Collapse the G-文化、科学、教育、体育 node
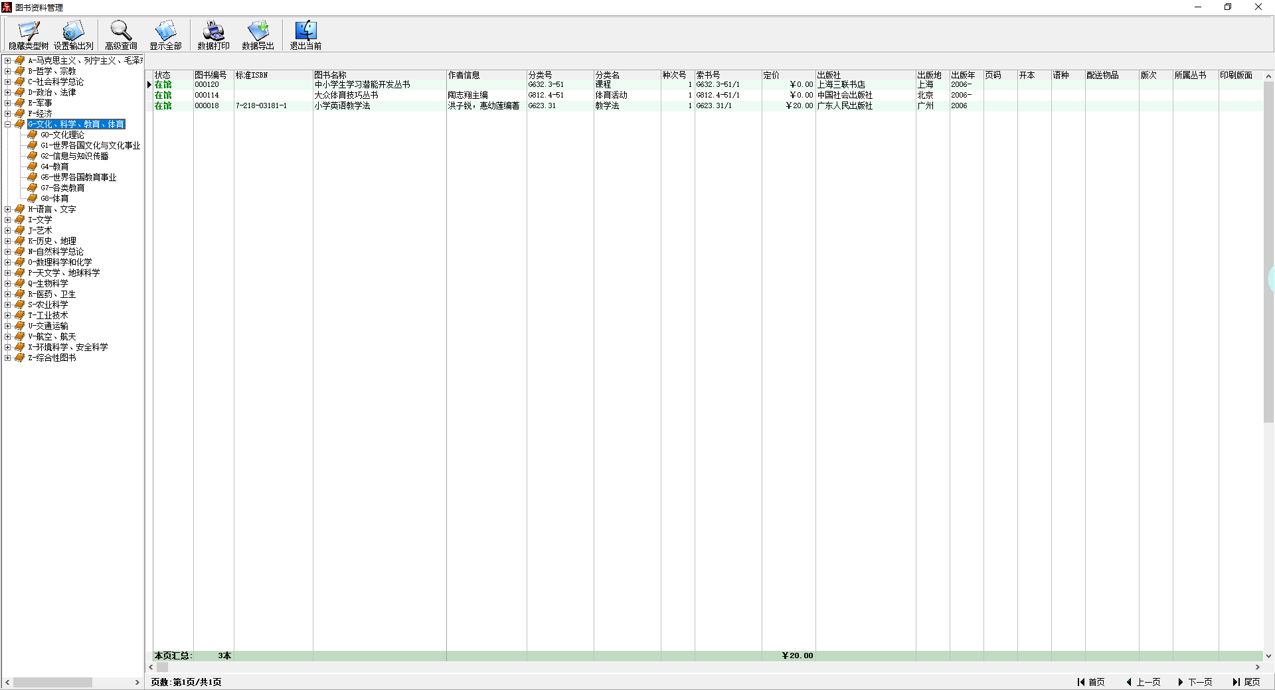Image resolution: width=1275 pixels, height=690 pixels. (7, 124)
